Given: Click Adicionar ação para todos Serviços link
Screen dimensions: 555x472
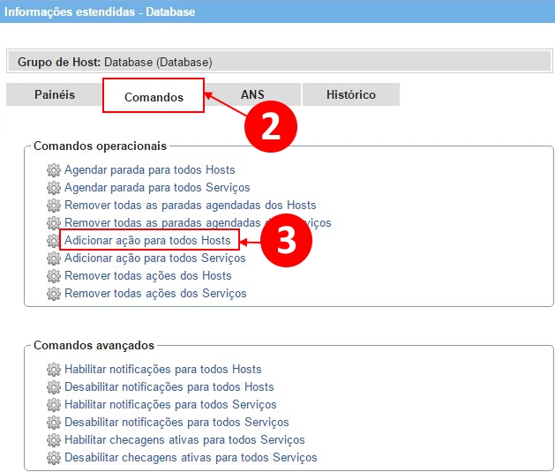Looking at the screenshot, I should coord(154,258).
